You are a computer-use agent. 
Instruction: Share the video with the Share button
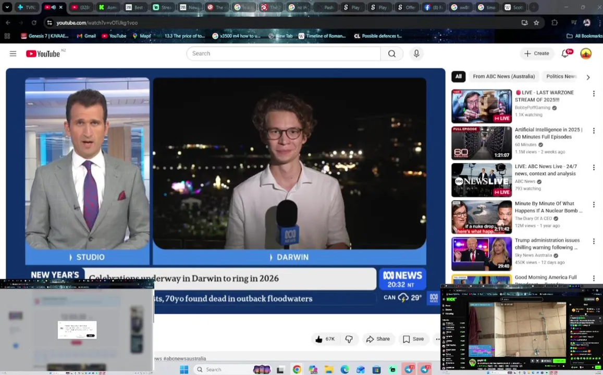[x=378, y=339]
